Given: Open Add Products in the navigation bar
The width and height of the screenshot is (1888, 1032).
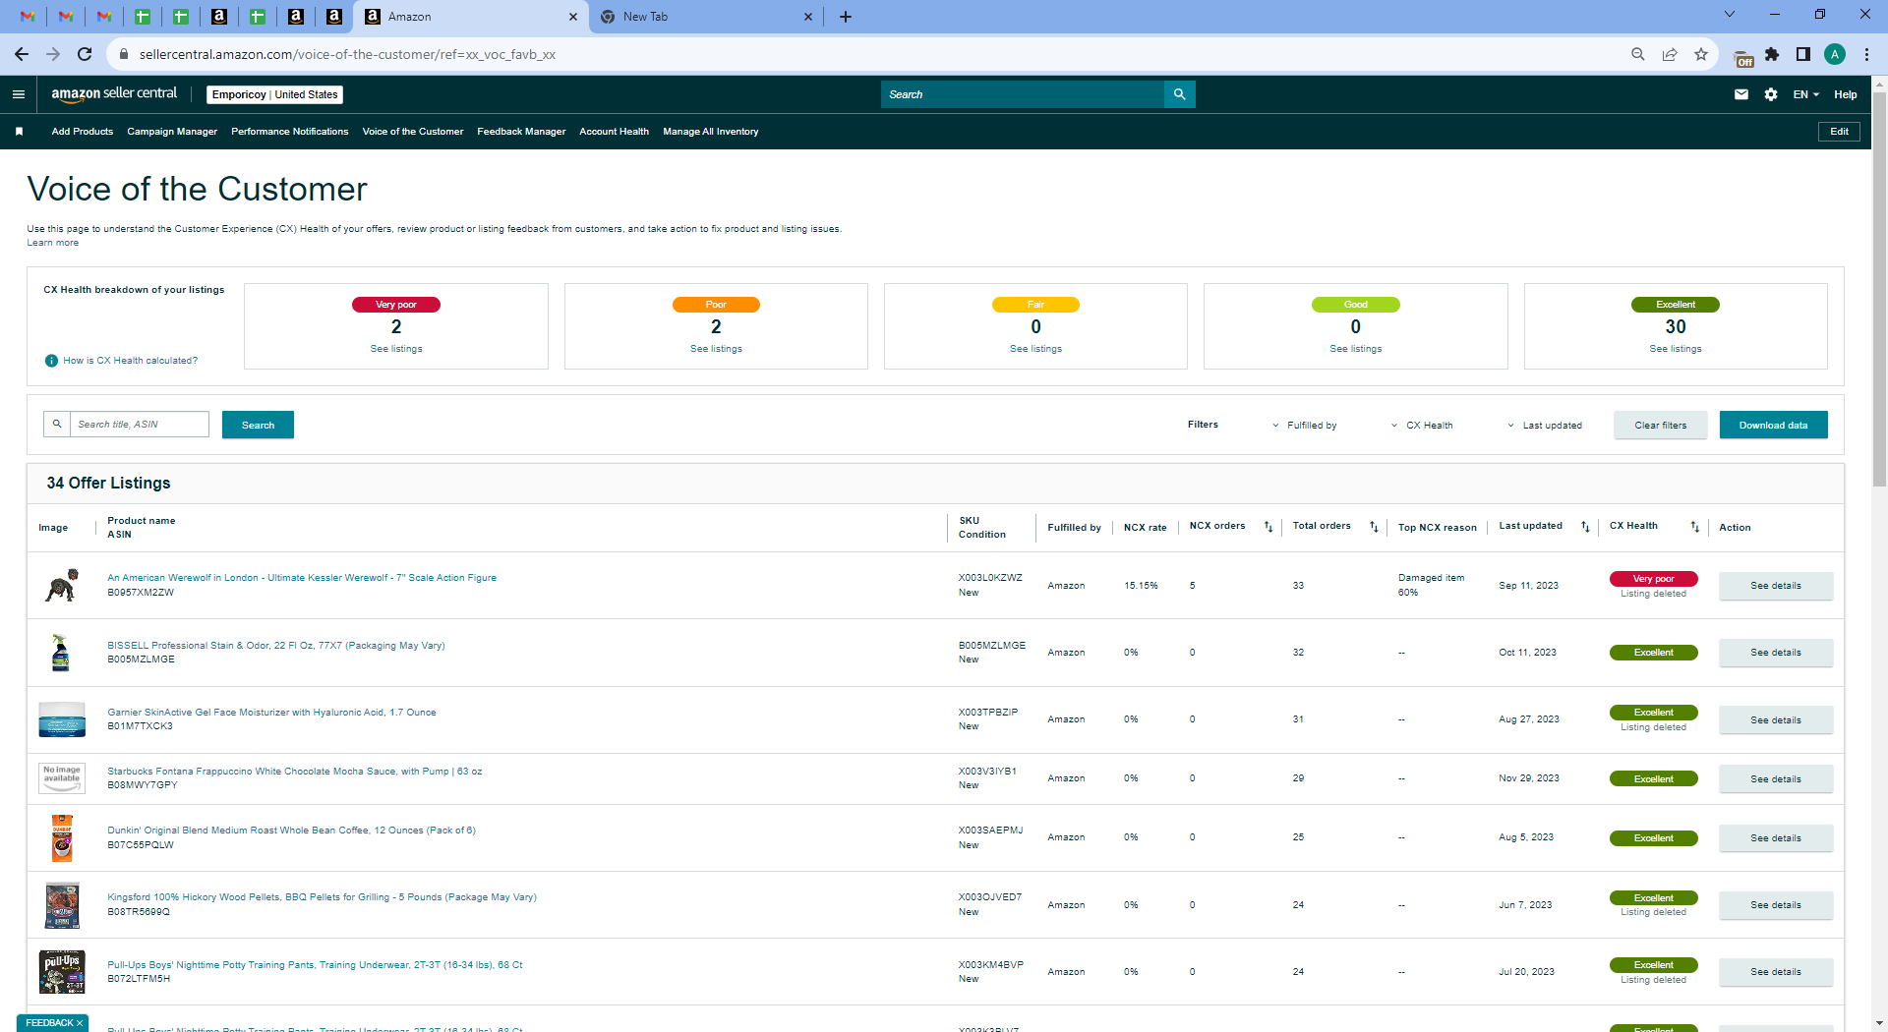Looking at the screenshot, I should [x=83, y=132].
